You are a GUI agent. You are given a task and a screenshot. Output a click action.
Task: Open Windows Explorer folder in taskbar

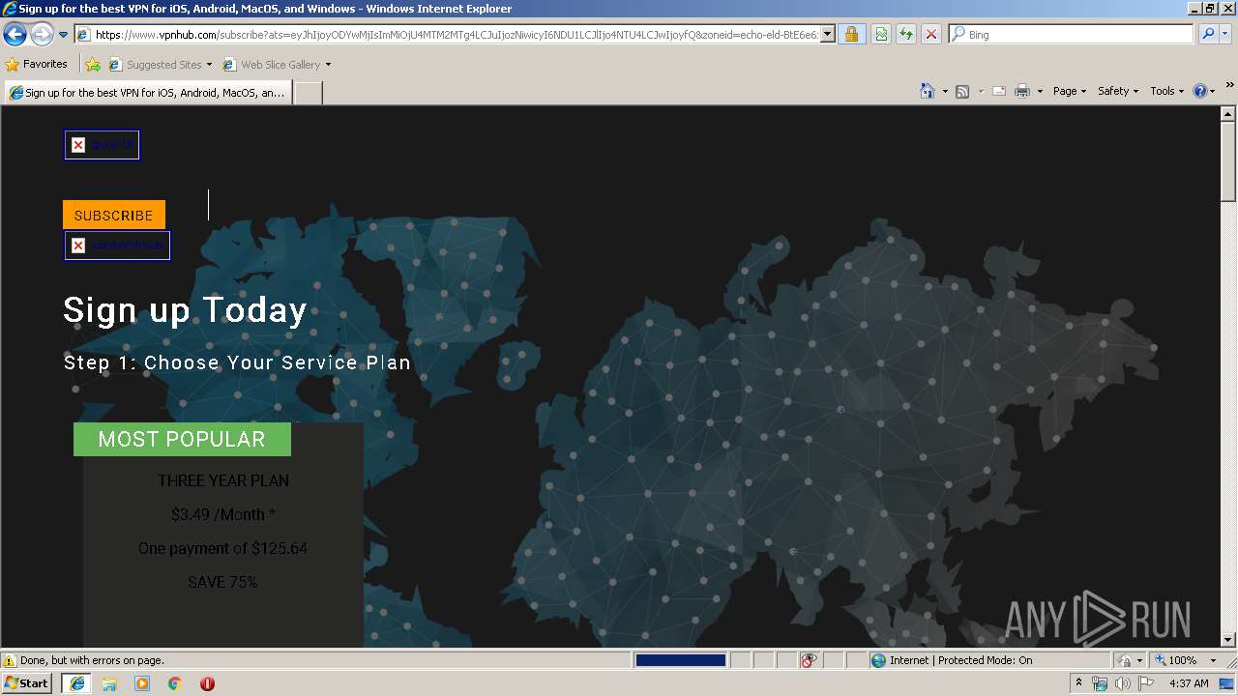click(x=109, y=683)
